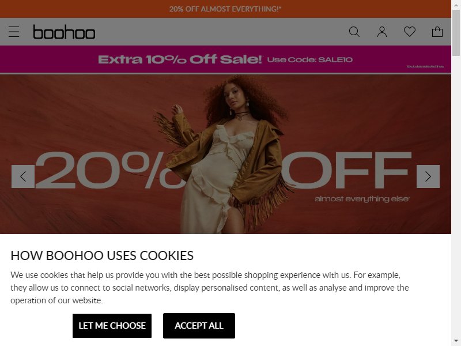Open the hamburger navigation menu

click(14, 32)
